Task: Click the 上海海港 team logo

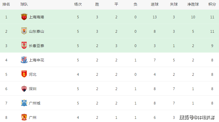Action: click(24, 17)
